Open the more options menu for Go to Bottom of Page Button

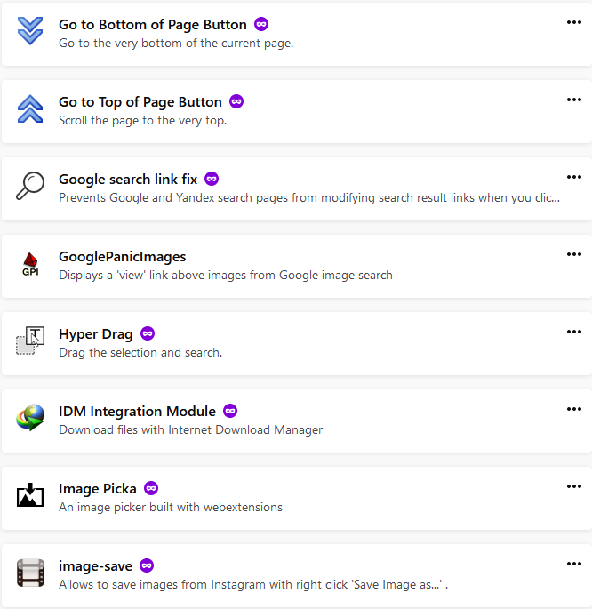click(x=573, y=22)
